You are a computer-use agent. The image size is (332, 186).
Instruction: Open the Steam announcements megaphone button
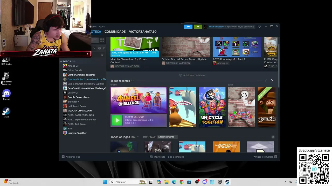click(x=188, y=27)
